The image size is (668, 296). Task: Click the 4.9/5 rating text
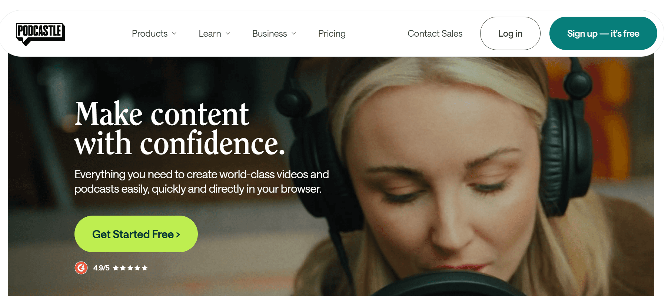click(101, 268)
